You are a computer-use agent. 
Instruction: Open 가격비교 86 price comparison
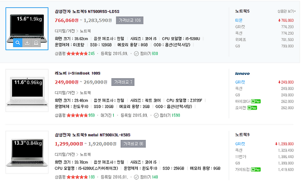(x=133, y=144)
